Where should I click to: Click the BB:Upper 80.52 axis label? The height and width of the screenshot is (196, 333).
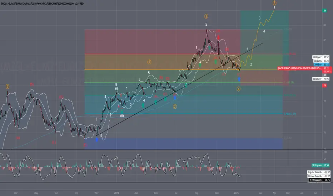click(x=321, y=57)
